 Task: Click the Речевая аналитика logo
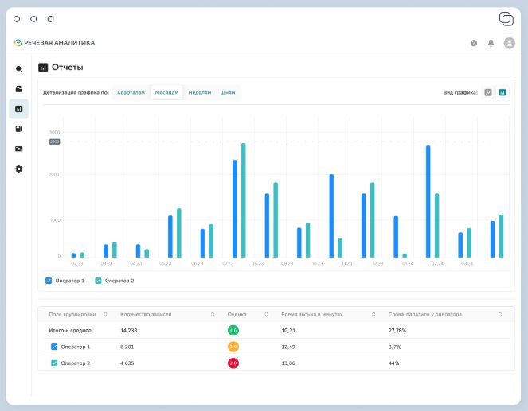click(54, 43)
